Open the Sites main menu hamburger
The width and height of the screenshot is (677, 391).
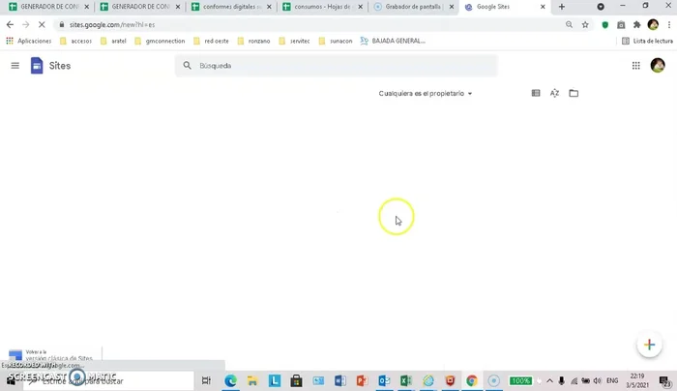[x=15, y=66]
